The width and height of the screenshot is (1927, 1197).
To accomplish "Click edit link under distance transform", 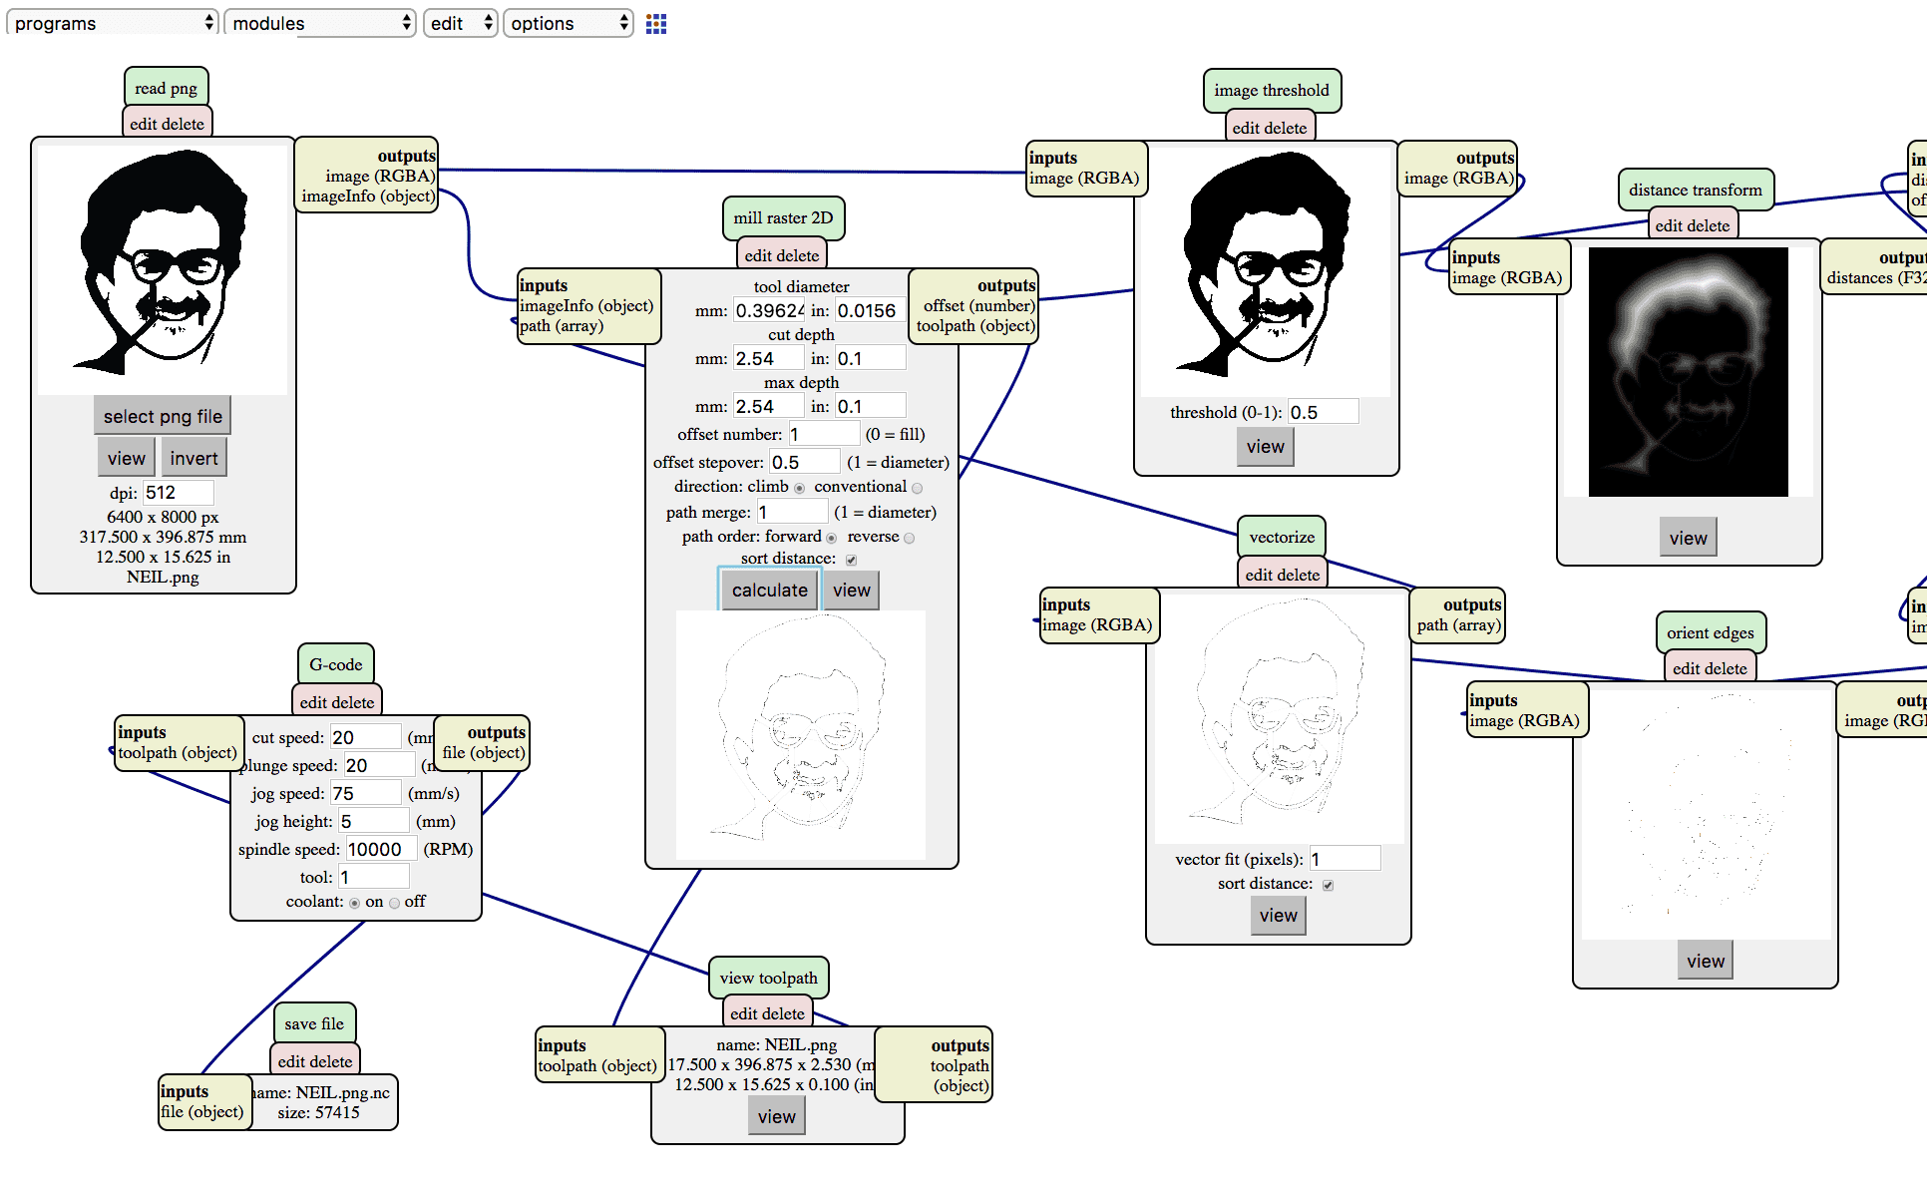I will pos(1669,225).
